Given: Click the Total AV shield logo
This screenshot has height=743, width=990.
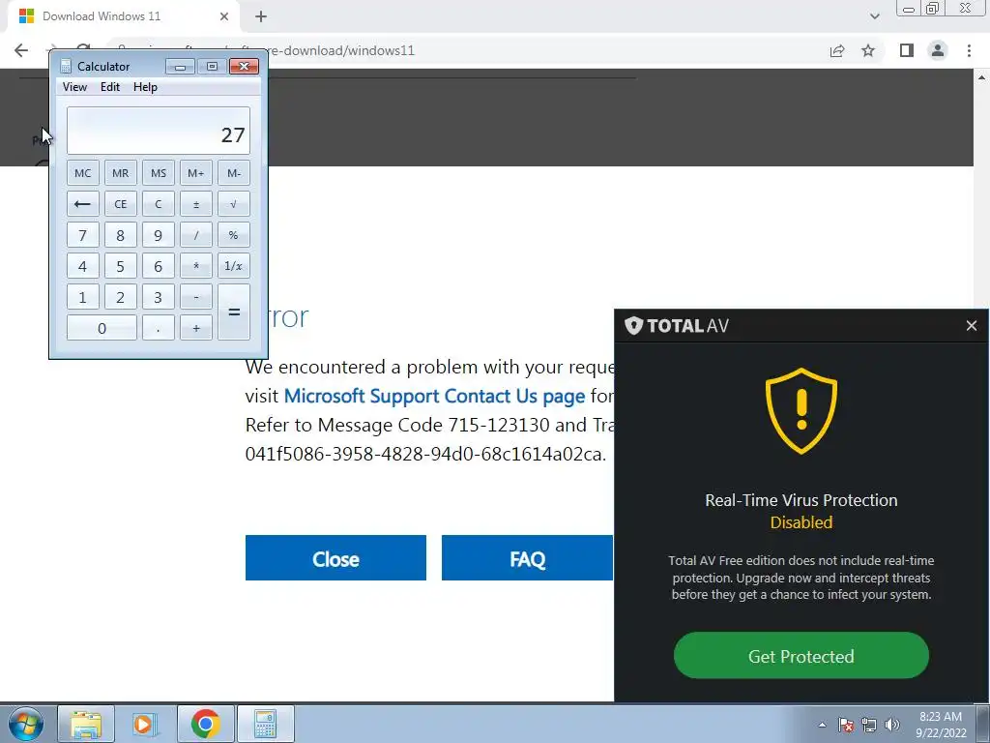Looking at the screenshot, I should coord(633,325).
